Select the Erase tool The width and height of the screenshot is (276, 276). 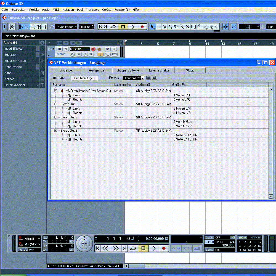(176, 27)
